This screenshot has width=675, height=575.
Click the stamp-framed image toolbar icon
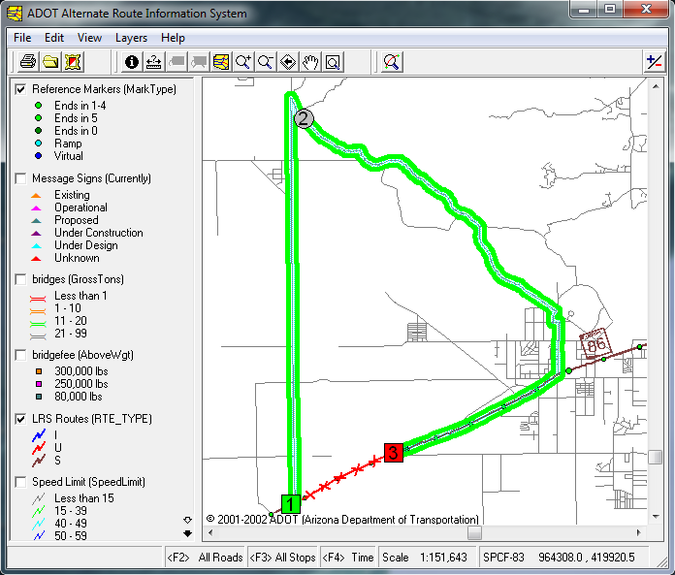click(73, 62)
